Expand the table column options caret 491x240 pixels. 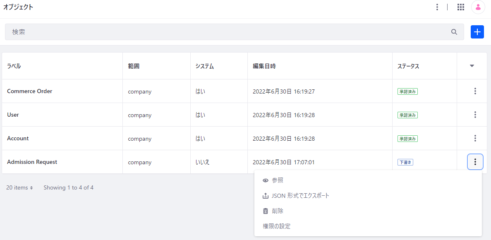coord(472,66)
